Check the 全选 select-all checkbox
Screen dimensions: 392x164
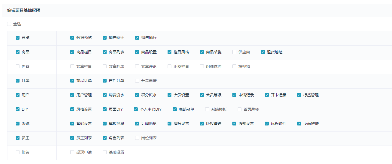click(x=9, y=24)
